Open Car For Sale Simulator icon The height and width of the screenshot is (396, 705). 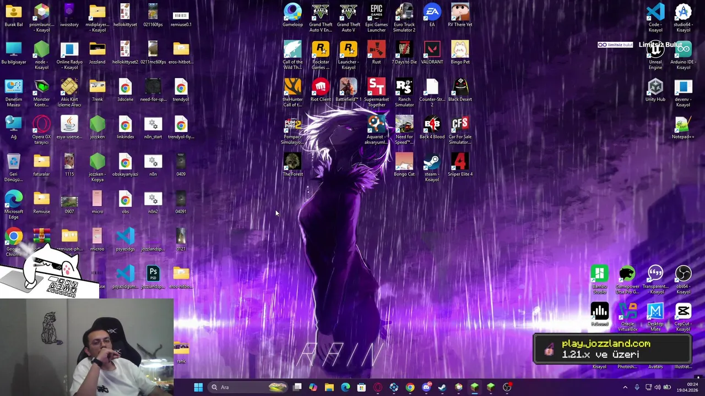point(460,130)
